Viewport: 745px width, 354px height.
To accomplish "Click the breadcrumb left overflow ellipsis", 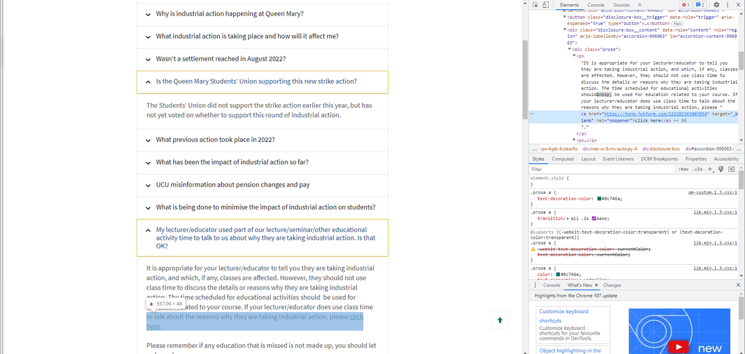I will (x=535, y=149).
